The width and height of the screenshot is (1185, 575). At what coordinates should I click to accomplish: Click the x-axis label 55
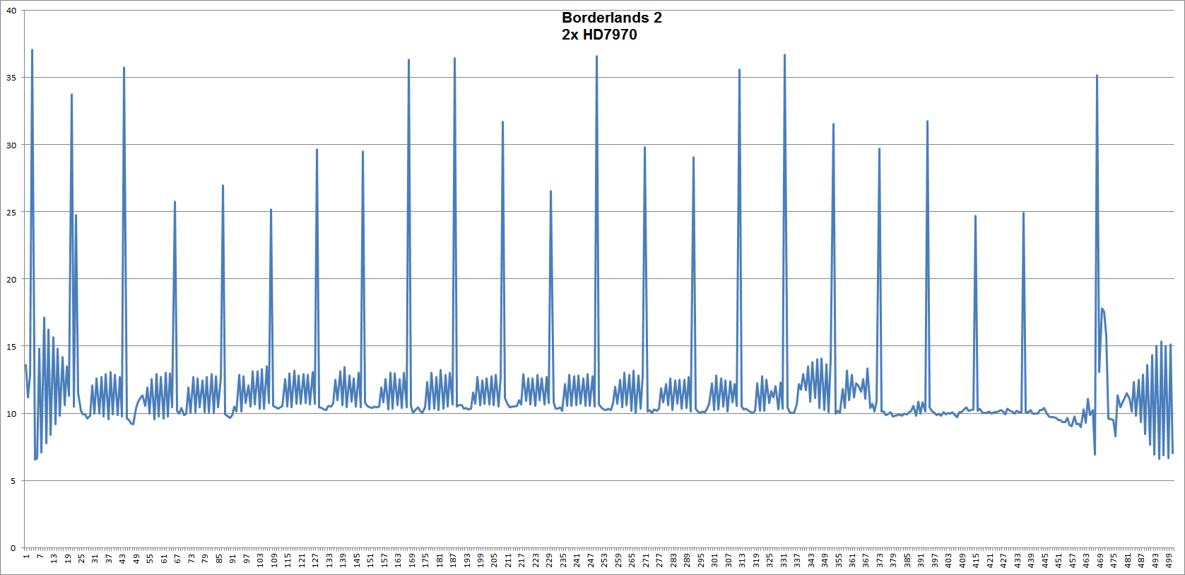(150, 558)
